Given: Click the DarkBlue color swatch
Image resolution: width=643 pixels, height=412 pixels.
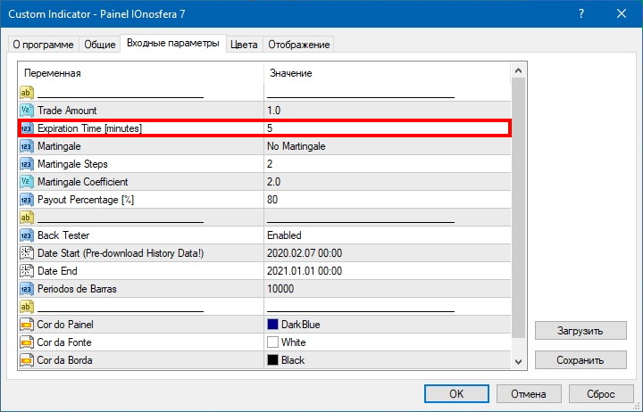Looking at the screenshot, I should tap(272, 325).
